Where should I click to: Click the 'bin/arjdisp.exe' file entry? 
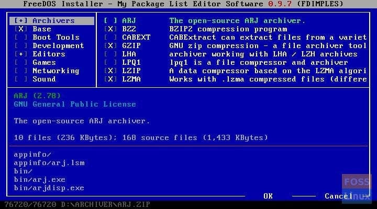49,188
